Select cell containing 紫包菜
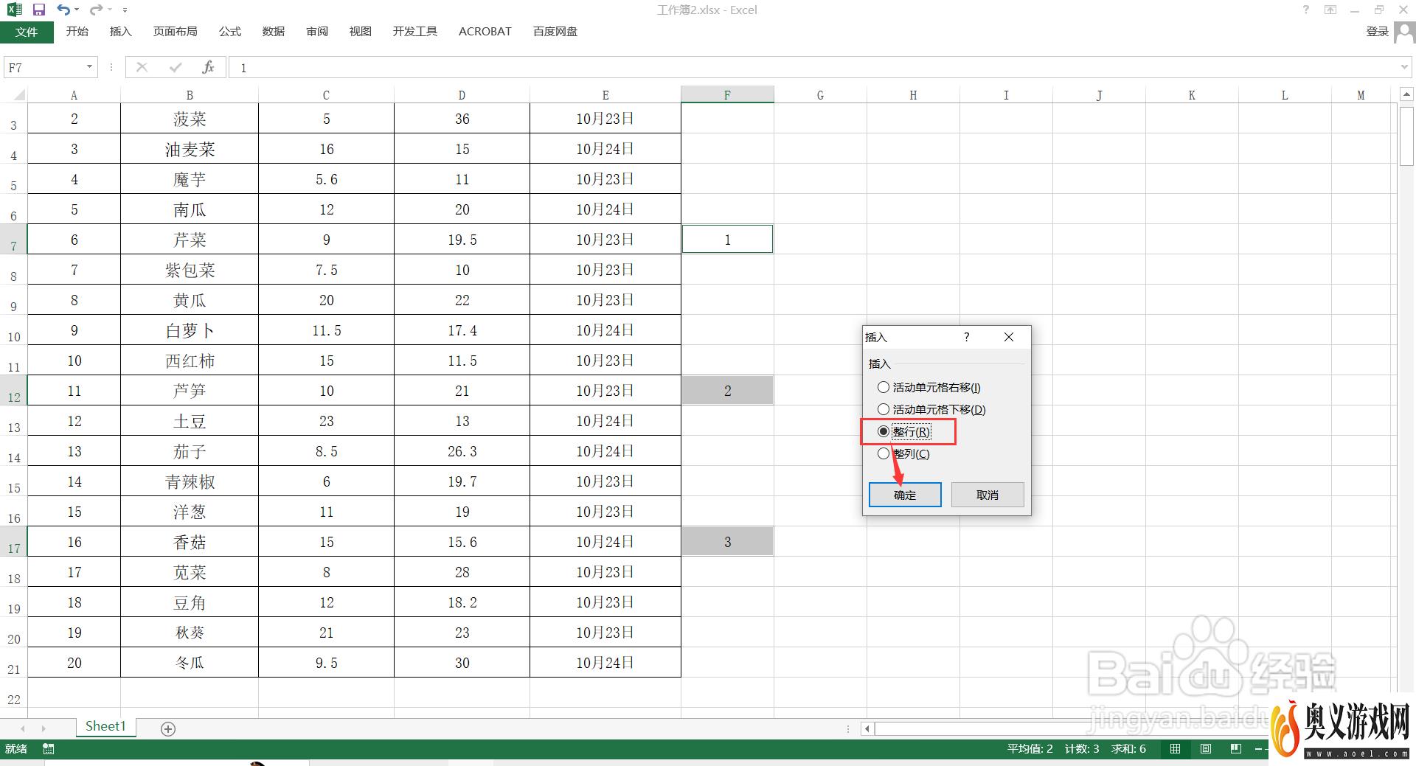Screen dimensions: 1416x766 point(190,270)
